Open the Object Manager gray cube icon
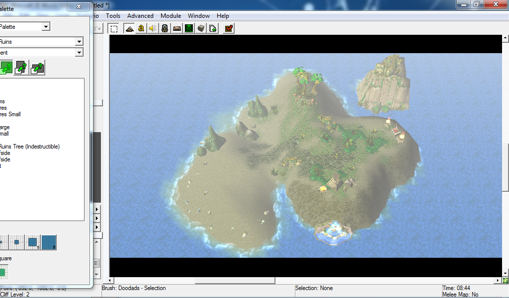 [x=201, y=28]
